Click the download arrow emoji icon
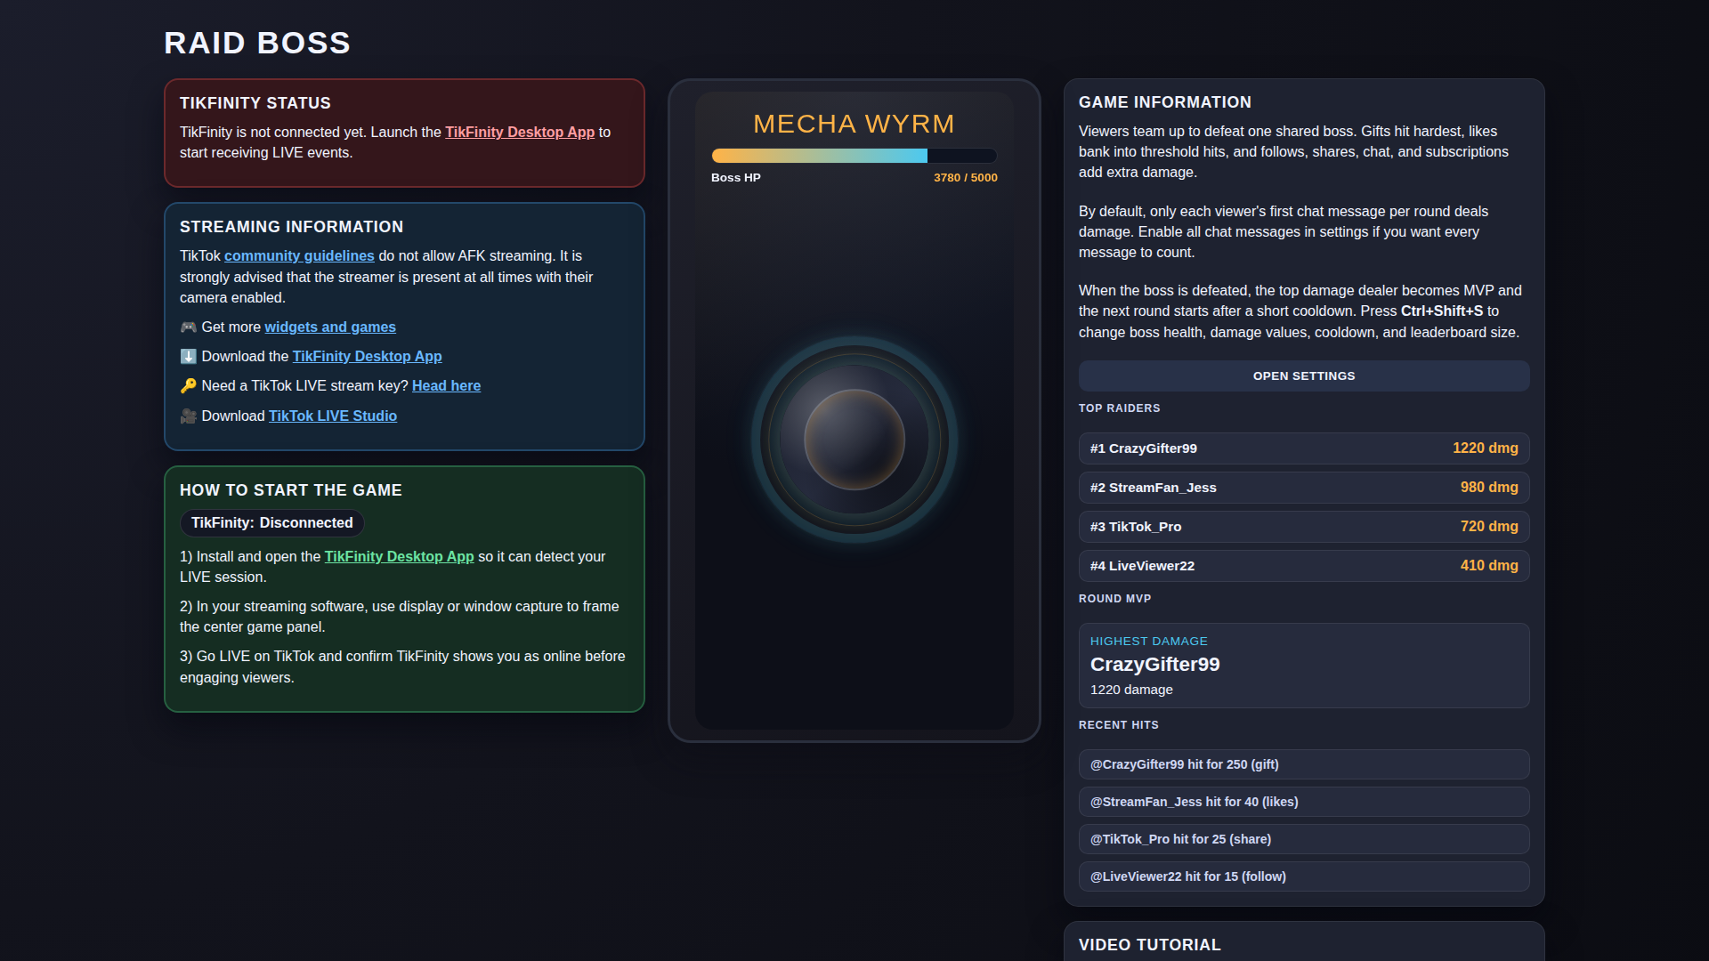The width and height of the screenshot is (1709, 961). (188, 357)
